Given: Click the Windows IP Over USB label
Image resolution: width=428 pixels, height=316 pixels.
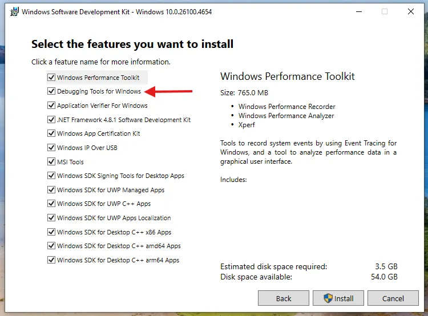Looking at the screenshot, I should pyautogui.click(x=87, y=148).
